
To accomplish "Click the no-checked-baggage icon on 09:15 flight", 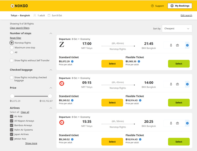I will (x=177, y=84).
